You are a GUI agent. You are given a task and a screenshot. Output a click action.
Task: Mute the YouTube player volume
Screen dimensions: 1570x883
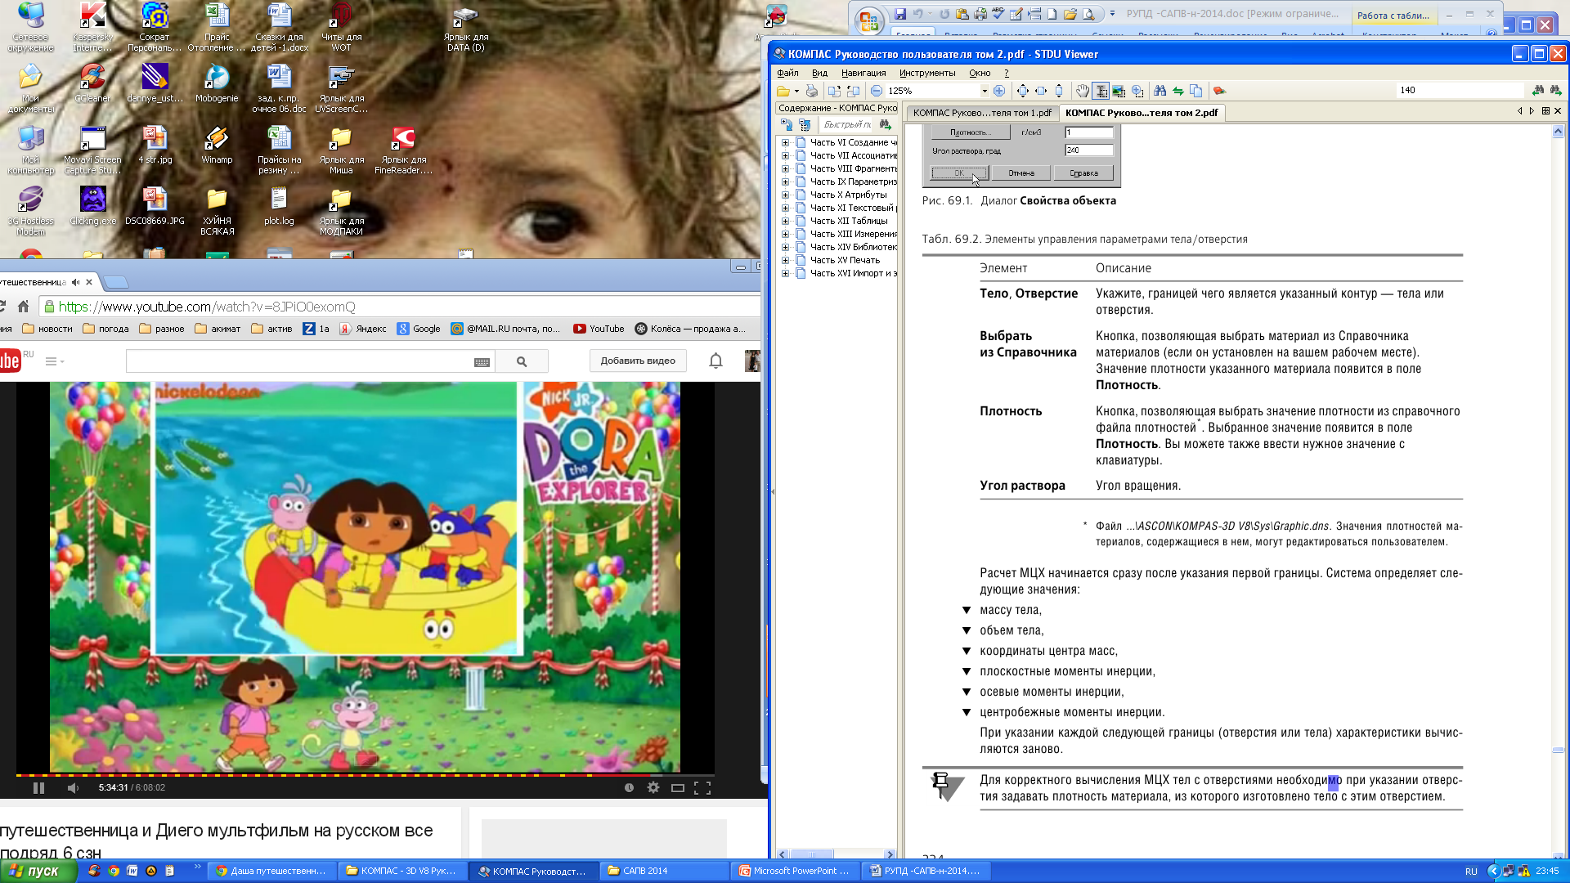tap(73, 787)
